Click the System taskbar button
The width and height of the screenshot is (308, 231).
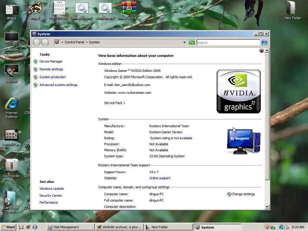point(218,227)
